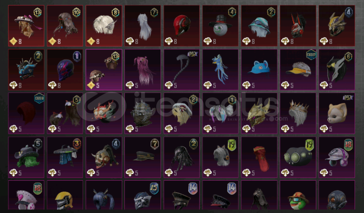Open the cream cat head mask
The width and height of the screenshot is (364, 213).
[x=337, y=113]
